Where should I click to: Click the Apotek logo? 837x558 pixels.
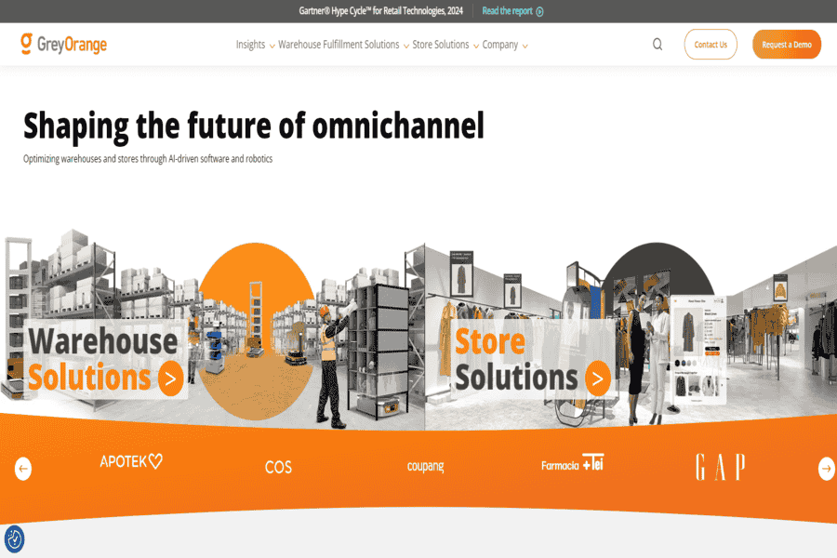point(131,461)
